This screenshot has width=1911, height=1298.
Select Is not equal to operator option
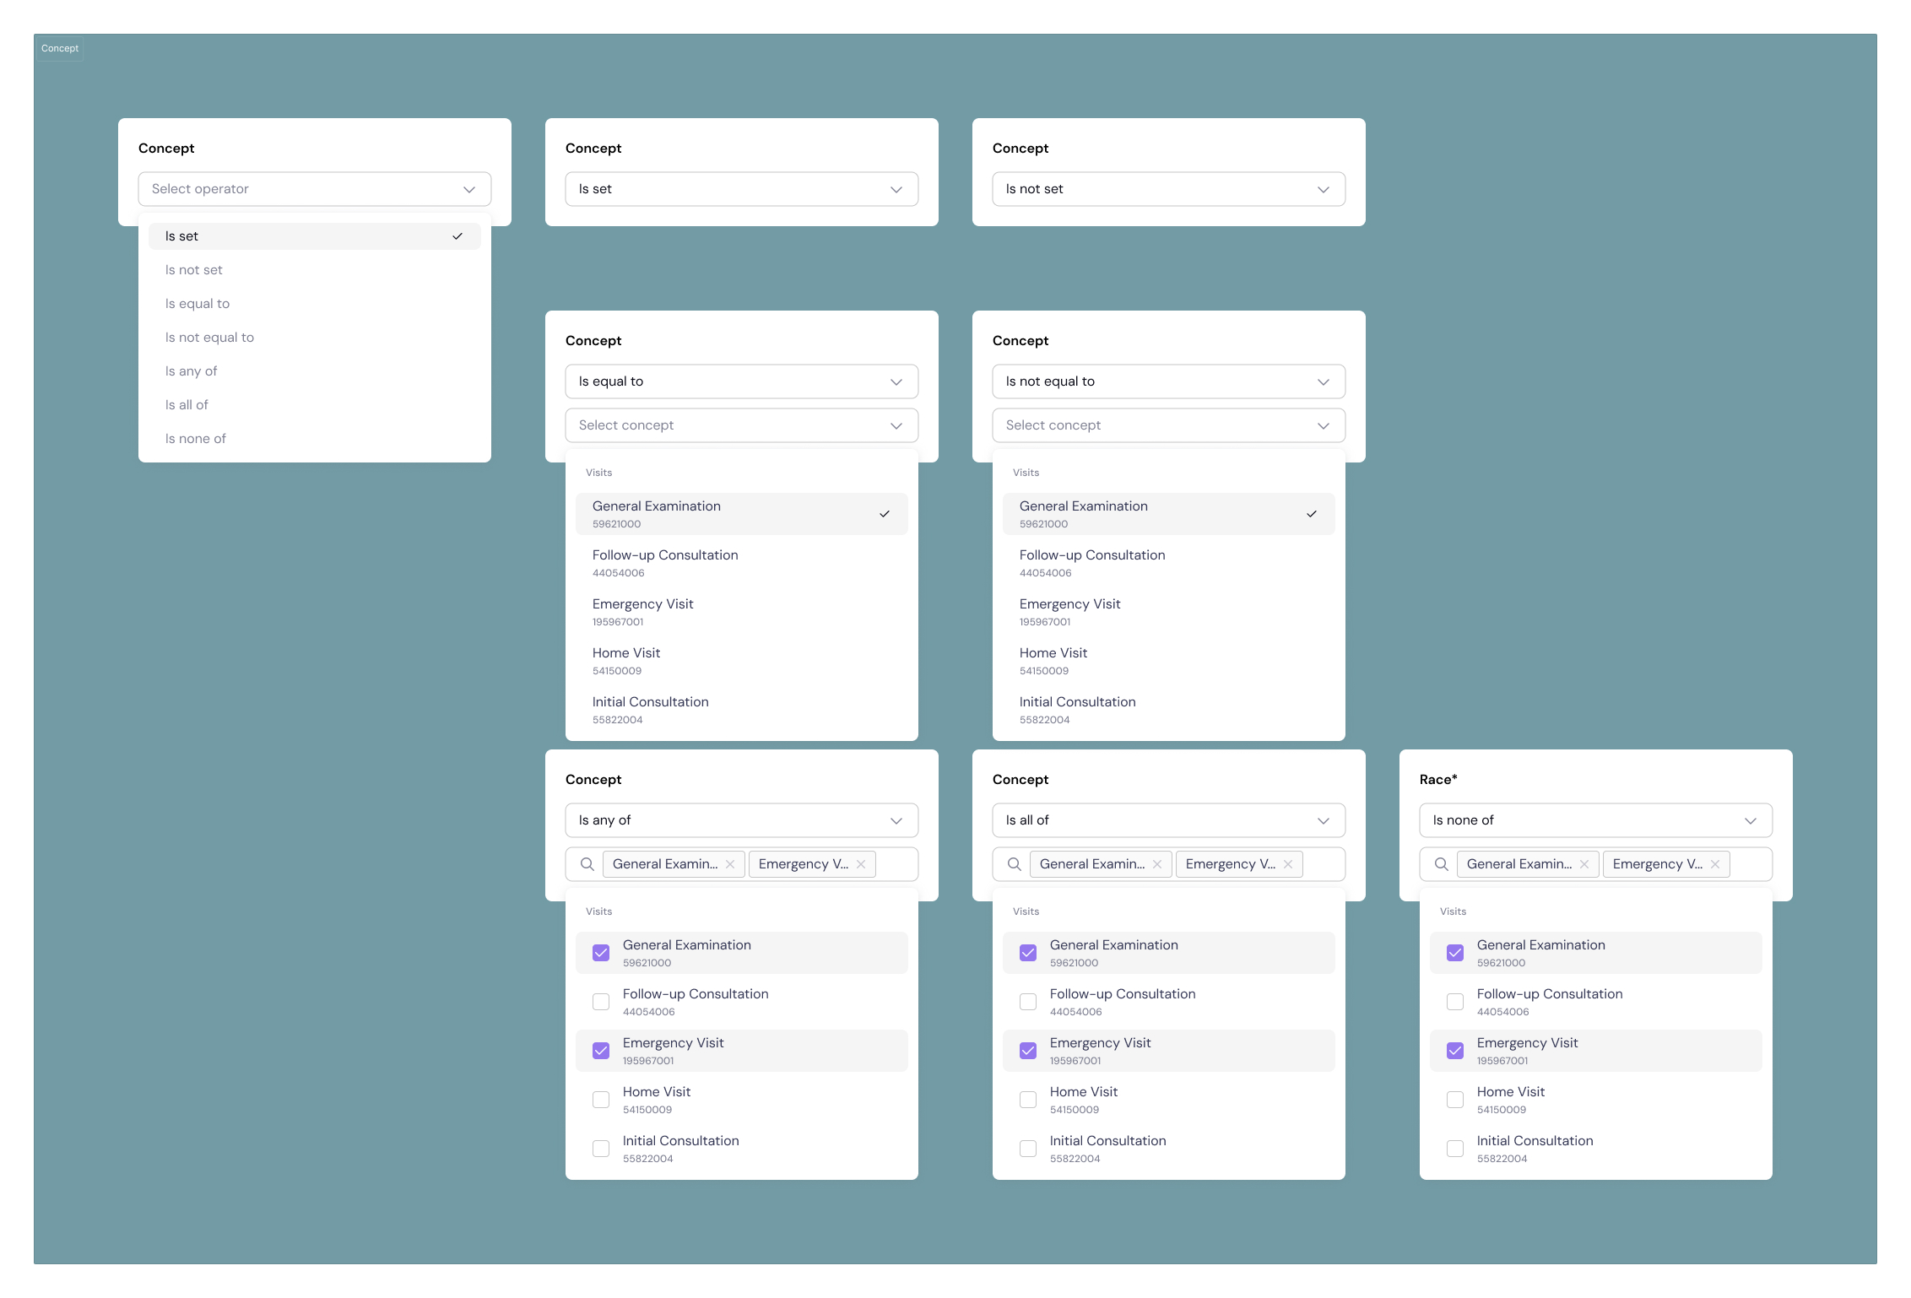pyautogui.click(x=209, y=338)
